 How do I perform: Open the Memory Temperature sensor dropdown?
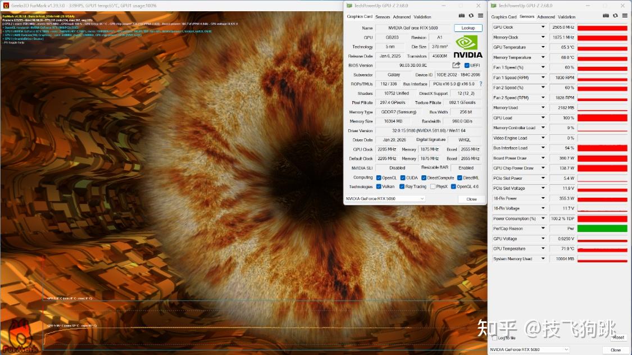point(543,57)
